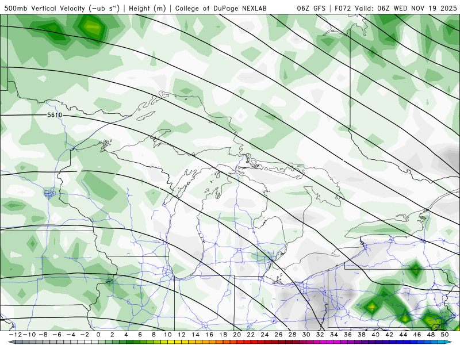This screenshot has height=345, width=460.
Task: Click the '14' color scale label
Action: tap(195, 335)
